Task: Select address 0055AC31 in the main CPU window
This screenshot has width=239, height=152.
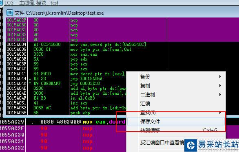Action: pyautogui.click(x=12, y=141)
